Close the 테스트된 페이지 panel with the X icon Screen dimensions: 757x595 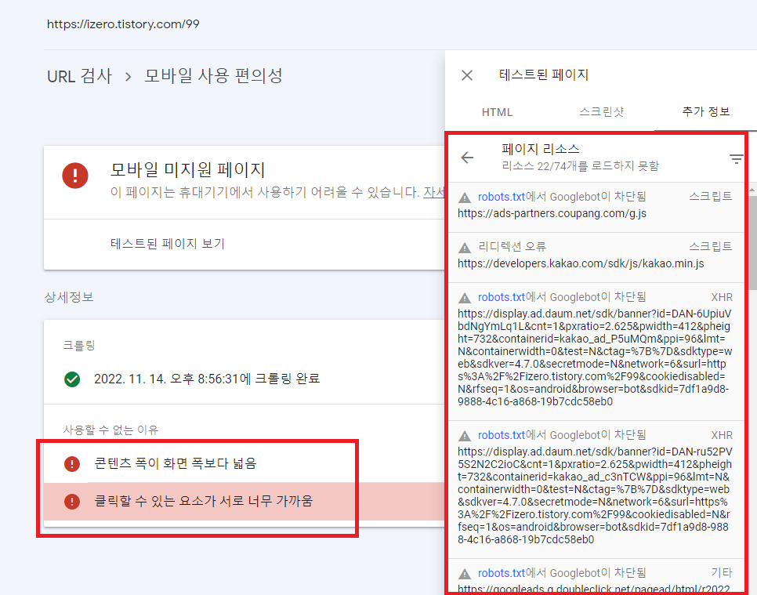pos(467,75)
